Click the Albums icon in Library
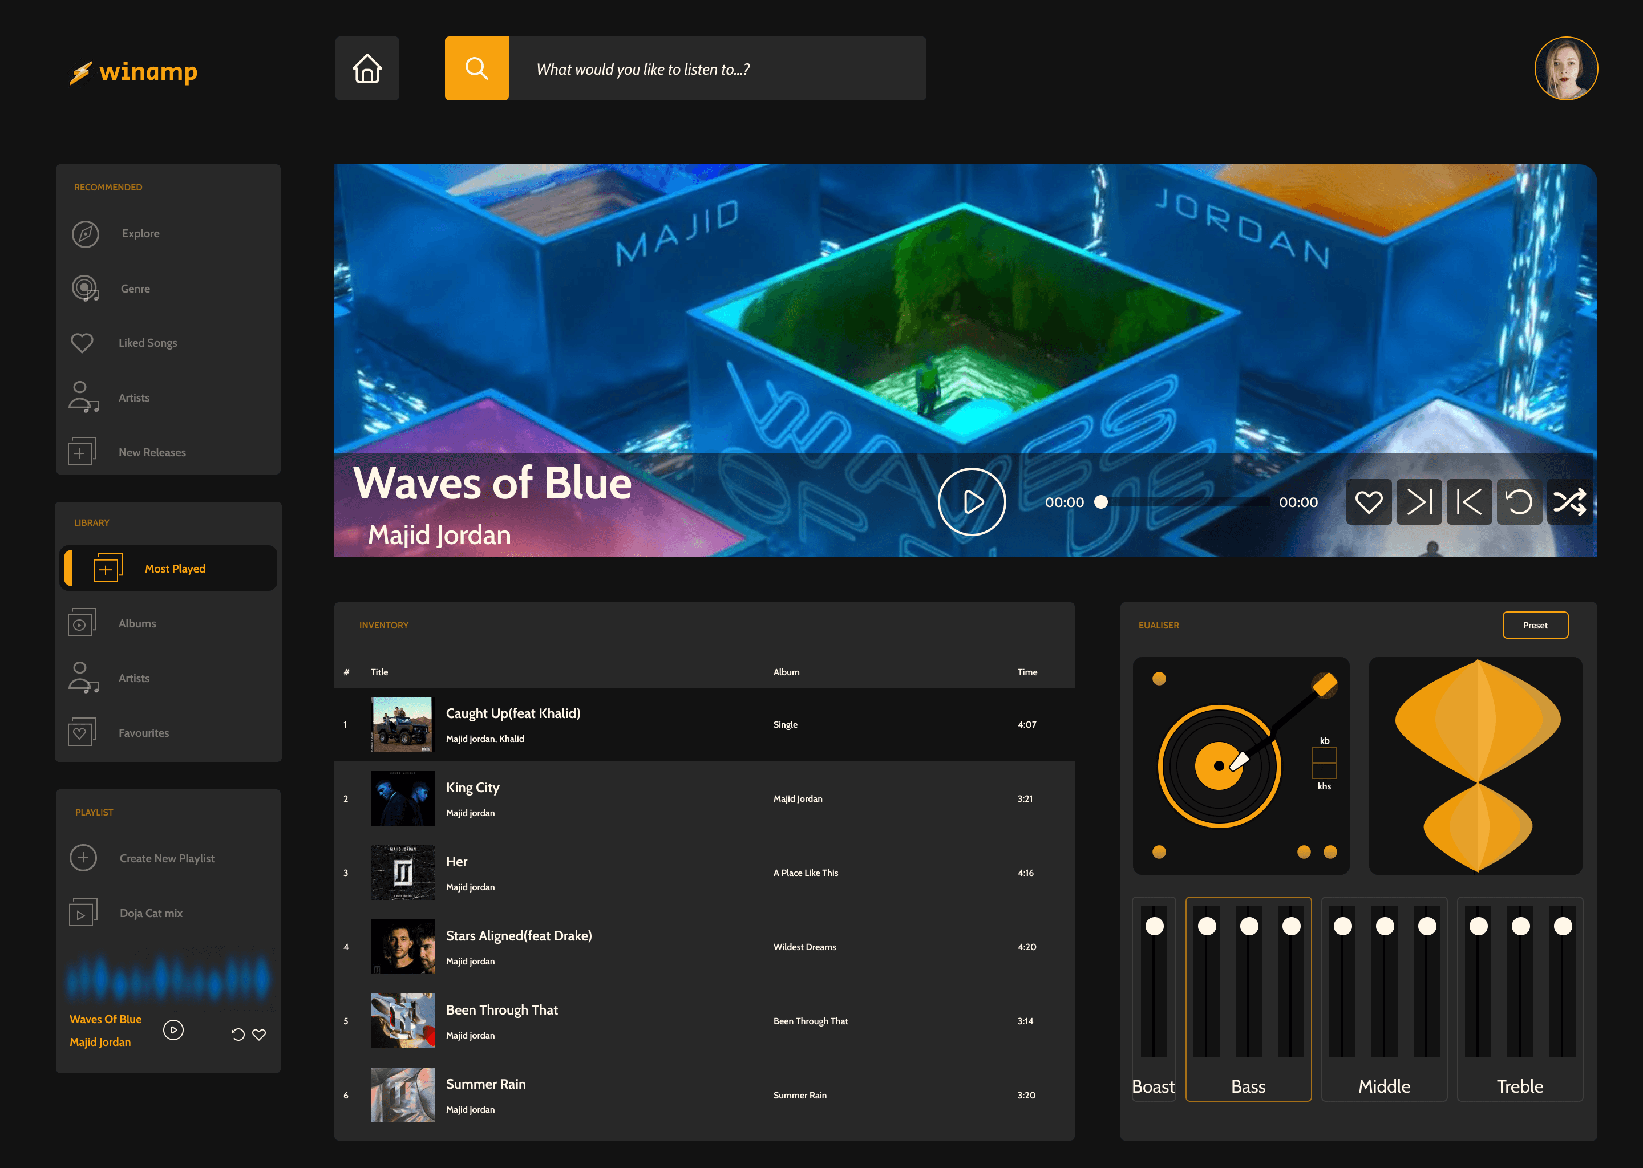 [x=82, y=623]
